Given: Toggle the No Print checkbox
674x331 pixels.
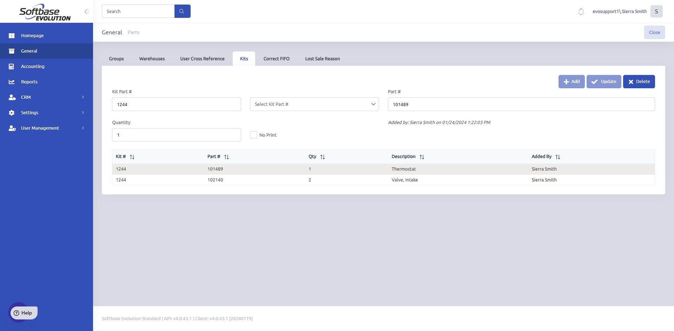Looking at the screenshot, I should pos(253,135).
